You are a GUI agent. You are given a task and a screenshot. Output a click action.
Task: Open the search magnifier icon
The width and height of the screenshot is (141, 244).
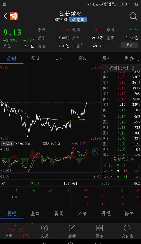click(133, 16)
